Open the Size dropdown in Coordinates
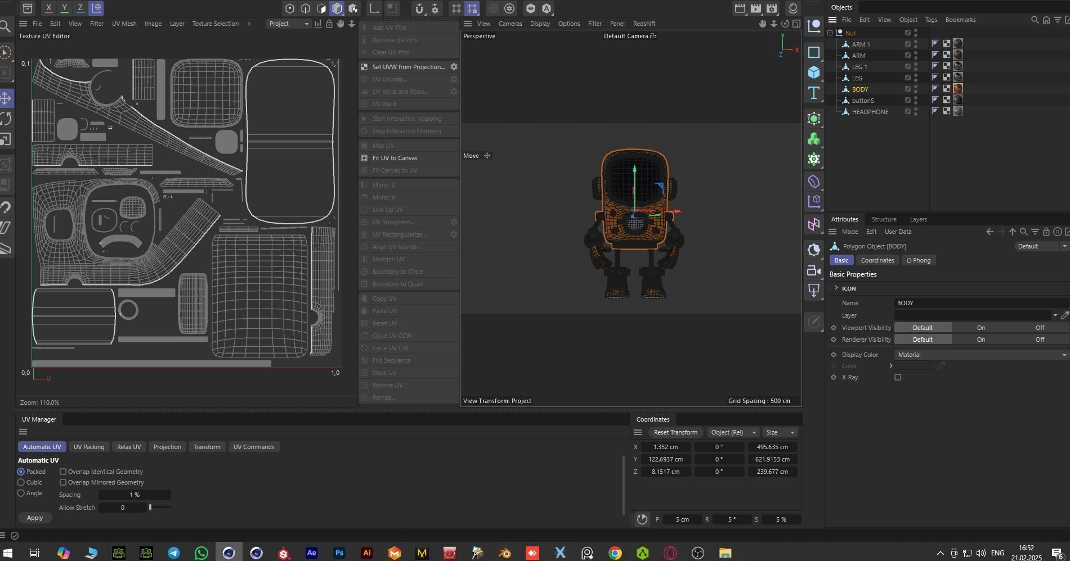The width and height of the screenshot is (1070, 561). click(x=780, y=432)
